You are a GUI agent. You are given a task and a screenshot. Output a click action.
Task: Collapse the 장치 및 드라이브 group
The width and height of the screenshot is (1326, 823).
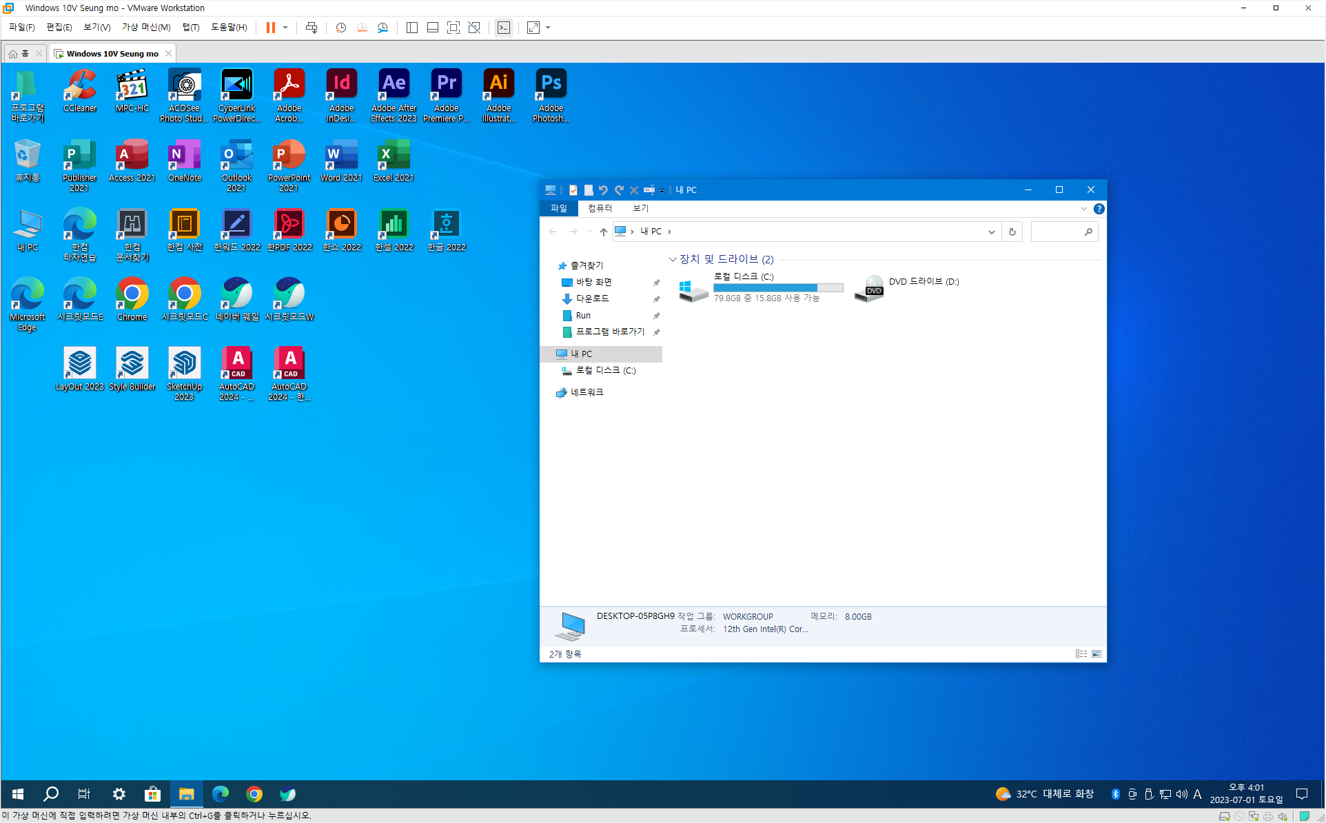tap(673, 259)
